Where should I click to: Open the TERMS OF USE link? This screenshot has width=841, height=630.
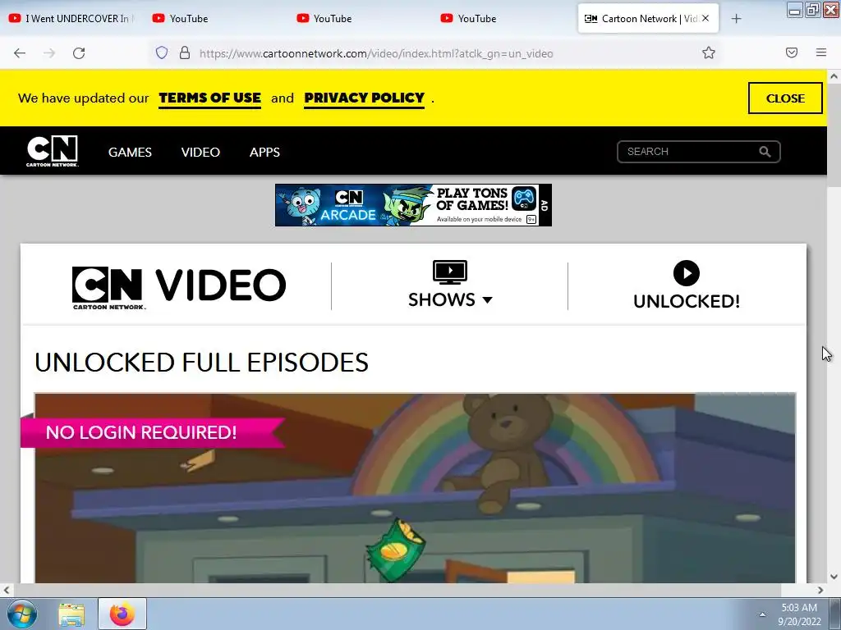click(209, 98)
